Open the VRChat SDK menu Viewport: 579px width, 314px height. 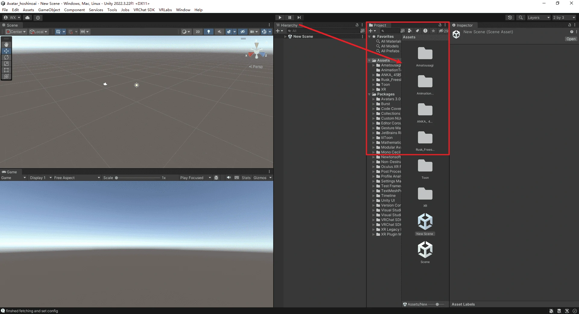click(144, 10)
